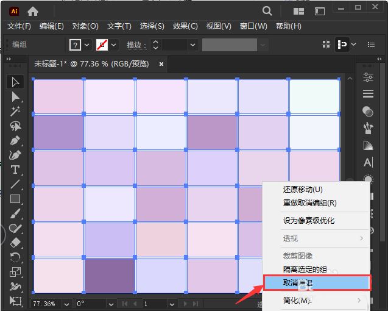
Task: Click the stroke weight stepper arrows
Action: tap(155, 45)
